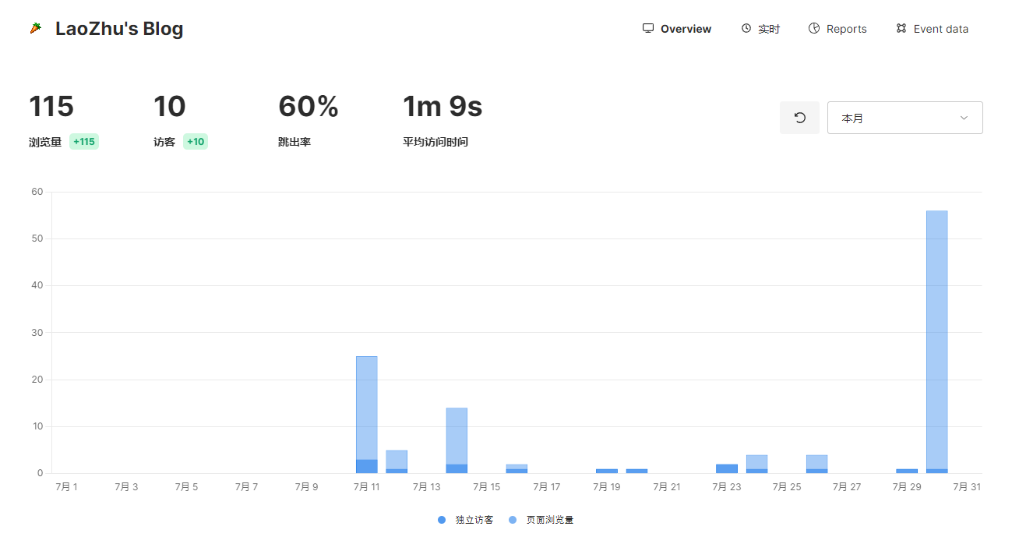Open the Reports tab
This screenshot has height=537, width=1012.
837,29
